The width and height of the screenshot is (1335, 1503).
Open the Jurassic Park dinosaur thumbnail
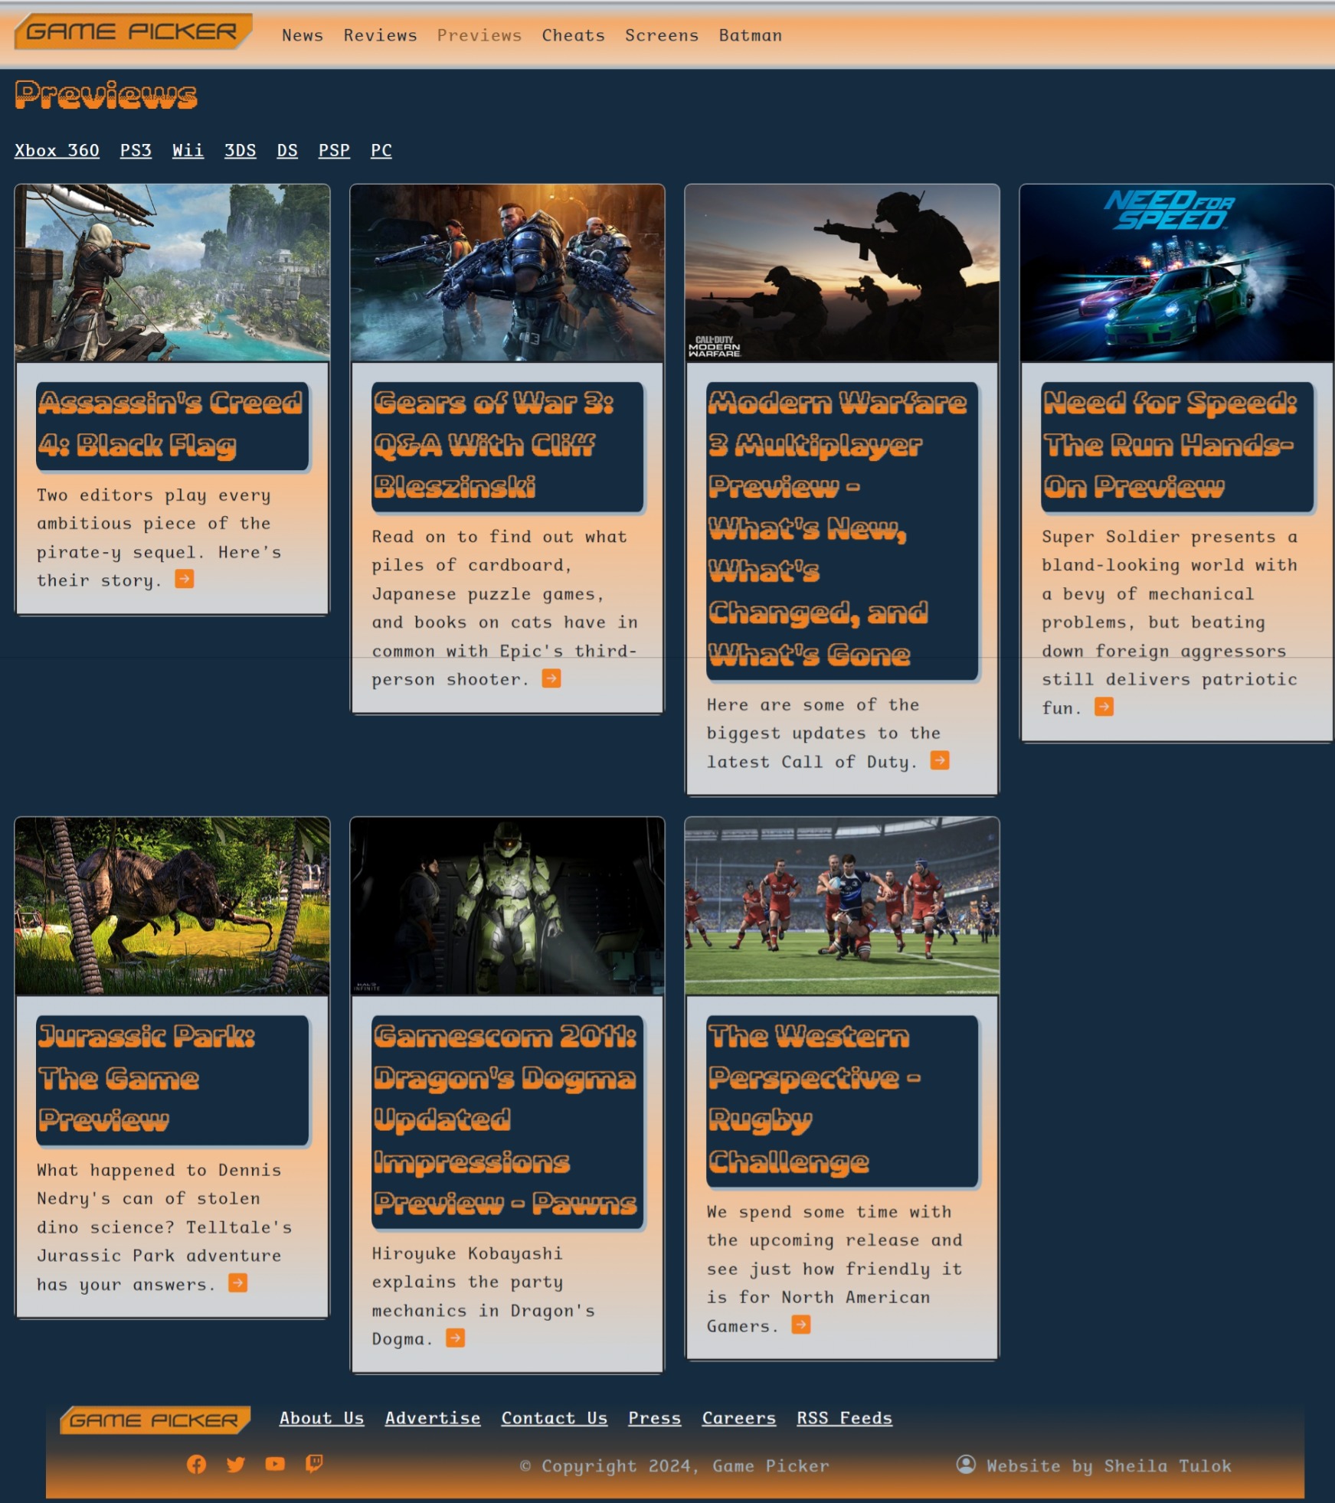[172, 906]
